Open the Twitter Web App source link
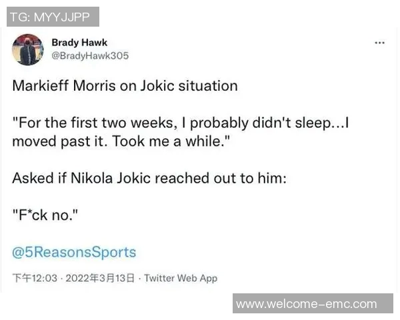The height and width of the screenshot is (320, 400). click(181, 278)
